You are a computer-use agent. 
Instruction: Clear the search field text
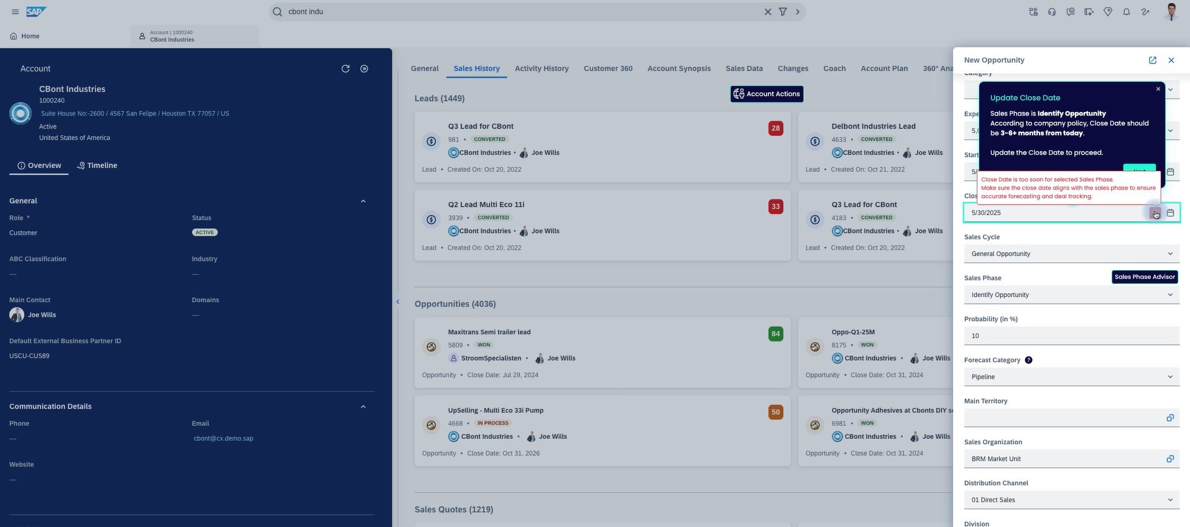[768, 12]
